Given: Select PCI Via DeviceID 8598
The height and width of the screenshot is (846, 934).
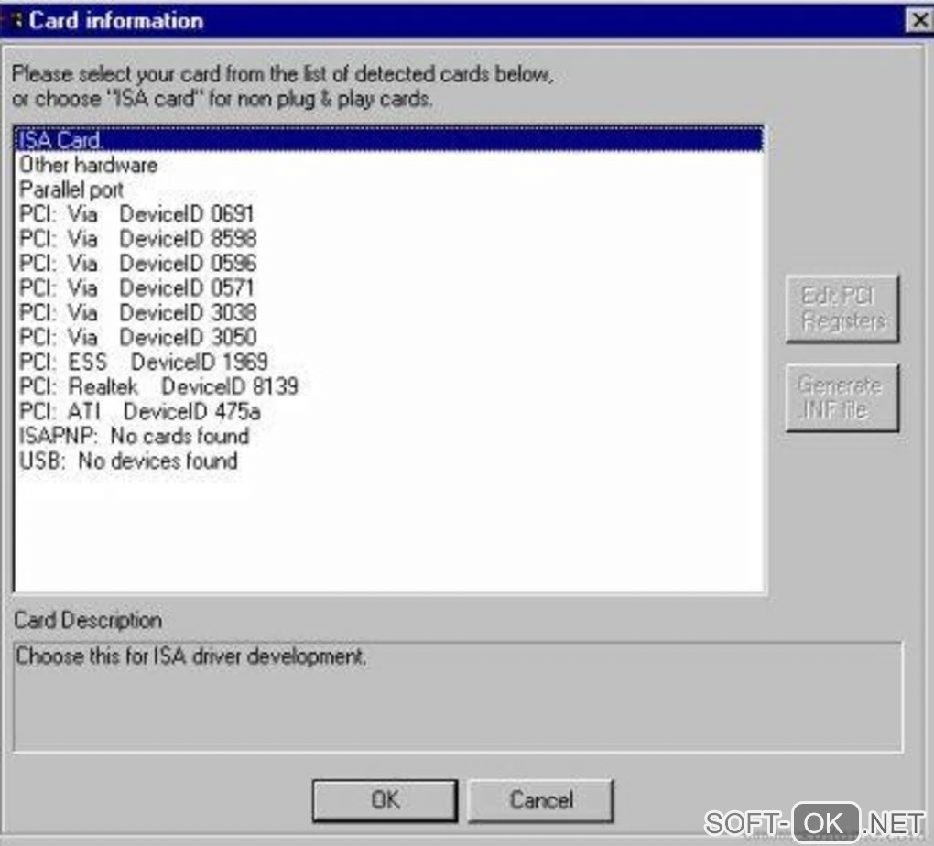Looking at the screenshot, I should click(x=388, y=239).
